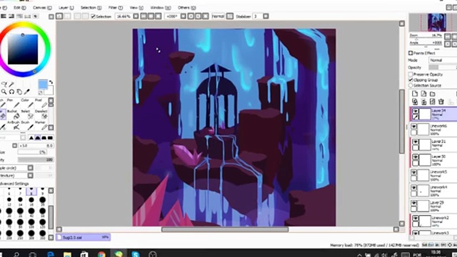Screen dimensions: 457x257
Task: Switch to the Sug2.0.sai document tab
Action: [x=83, y=237]
